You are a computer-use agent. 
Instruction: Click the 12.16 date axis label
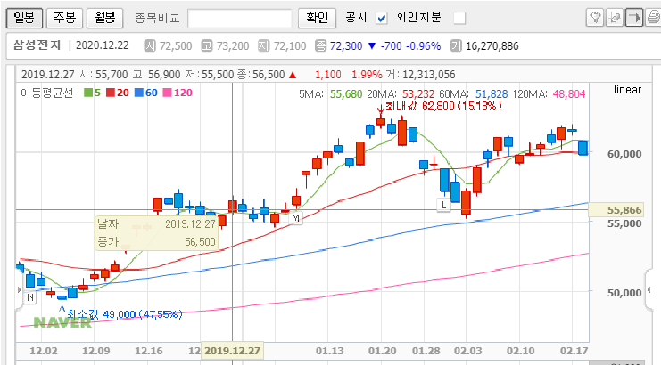click(148, 351)
